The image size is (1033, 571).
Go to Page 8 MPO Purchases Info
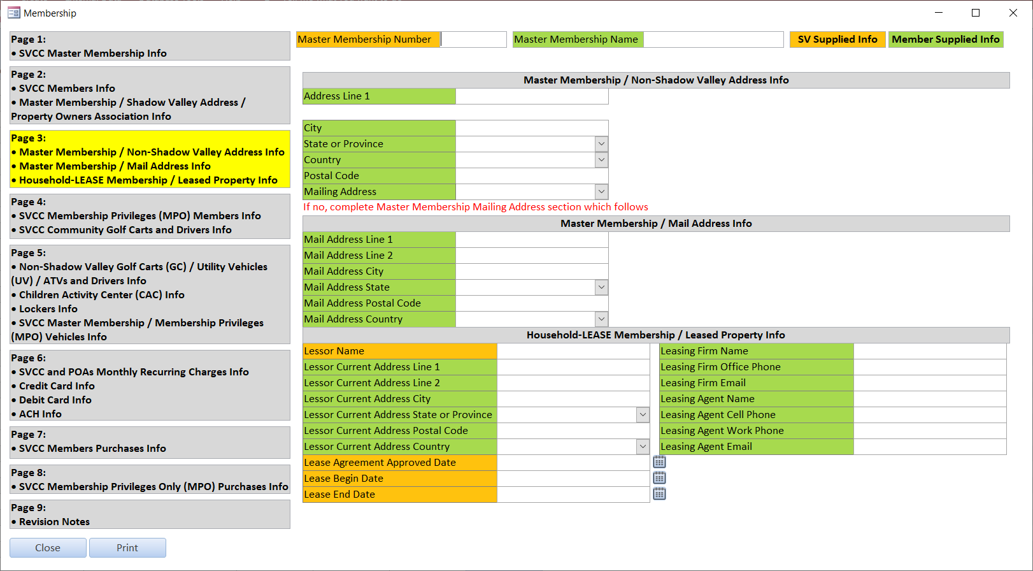coord(150,479)
